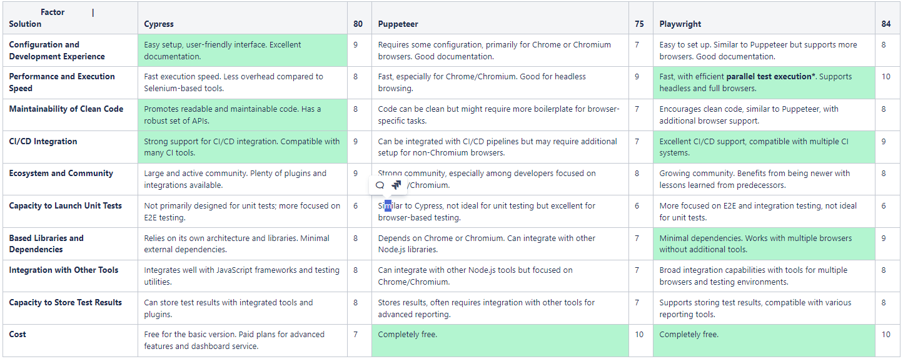Click the Jira create issue icon
The width and height of the screenshot is (903, 359).
[x=396, y=185]
